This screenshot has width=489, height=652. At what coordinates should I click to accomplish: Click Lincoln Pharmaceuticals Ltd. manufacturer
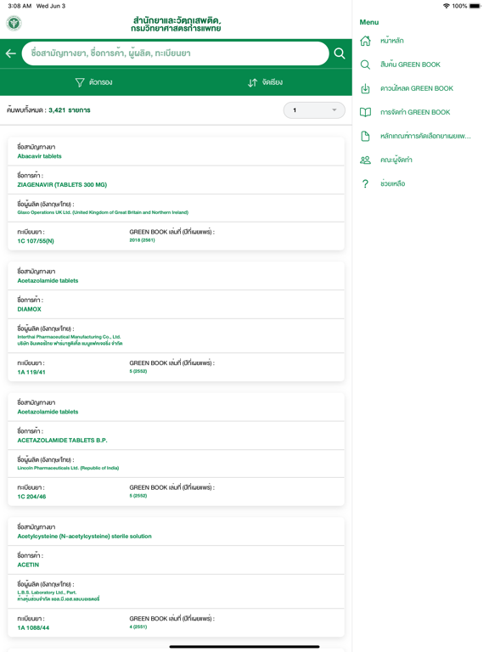pyautogui.click(x=68, y=469)
